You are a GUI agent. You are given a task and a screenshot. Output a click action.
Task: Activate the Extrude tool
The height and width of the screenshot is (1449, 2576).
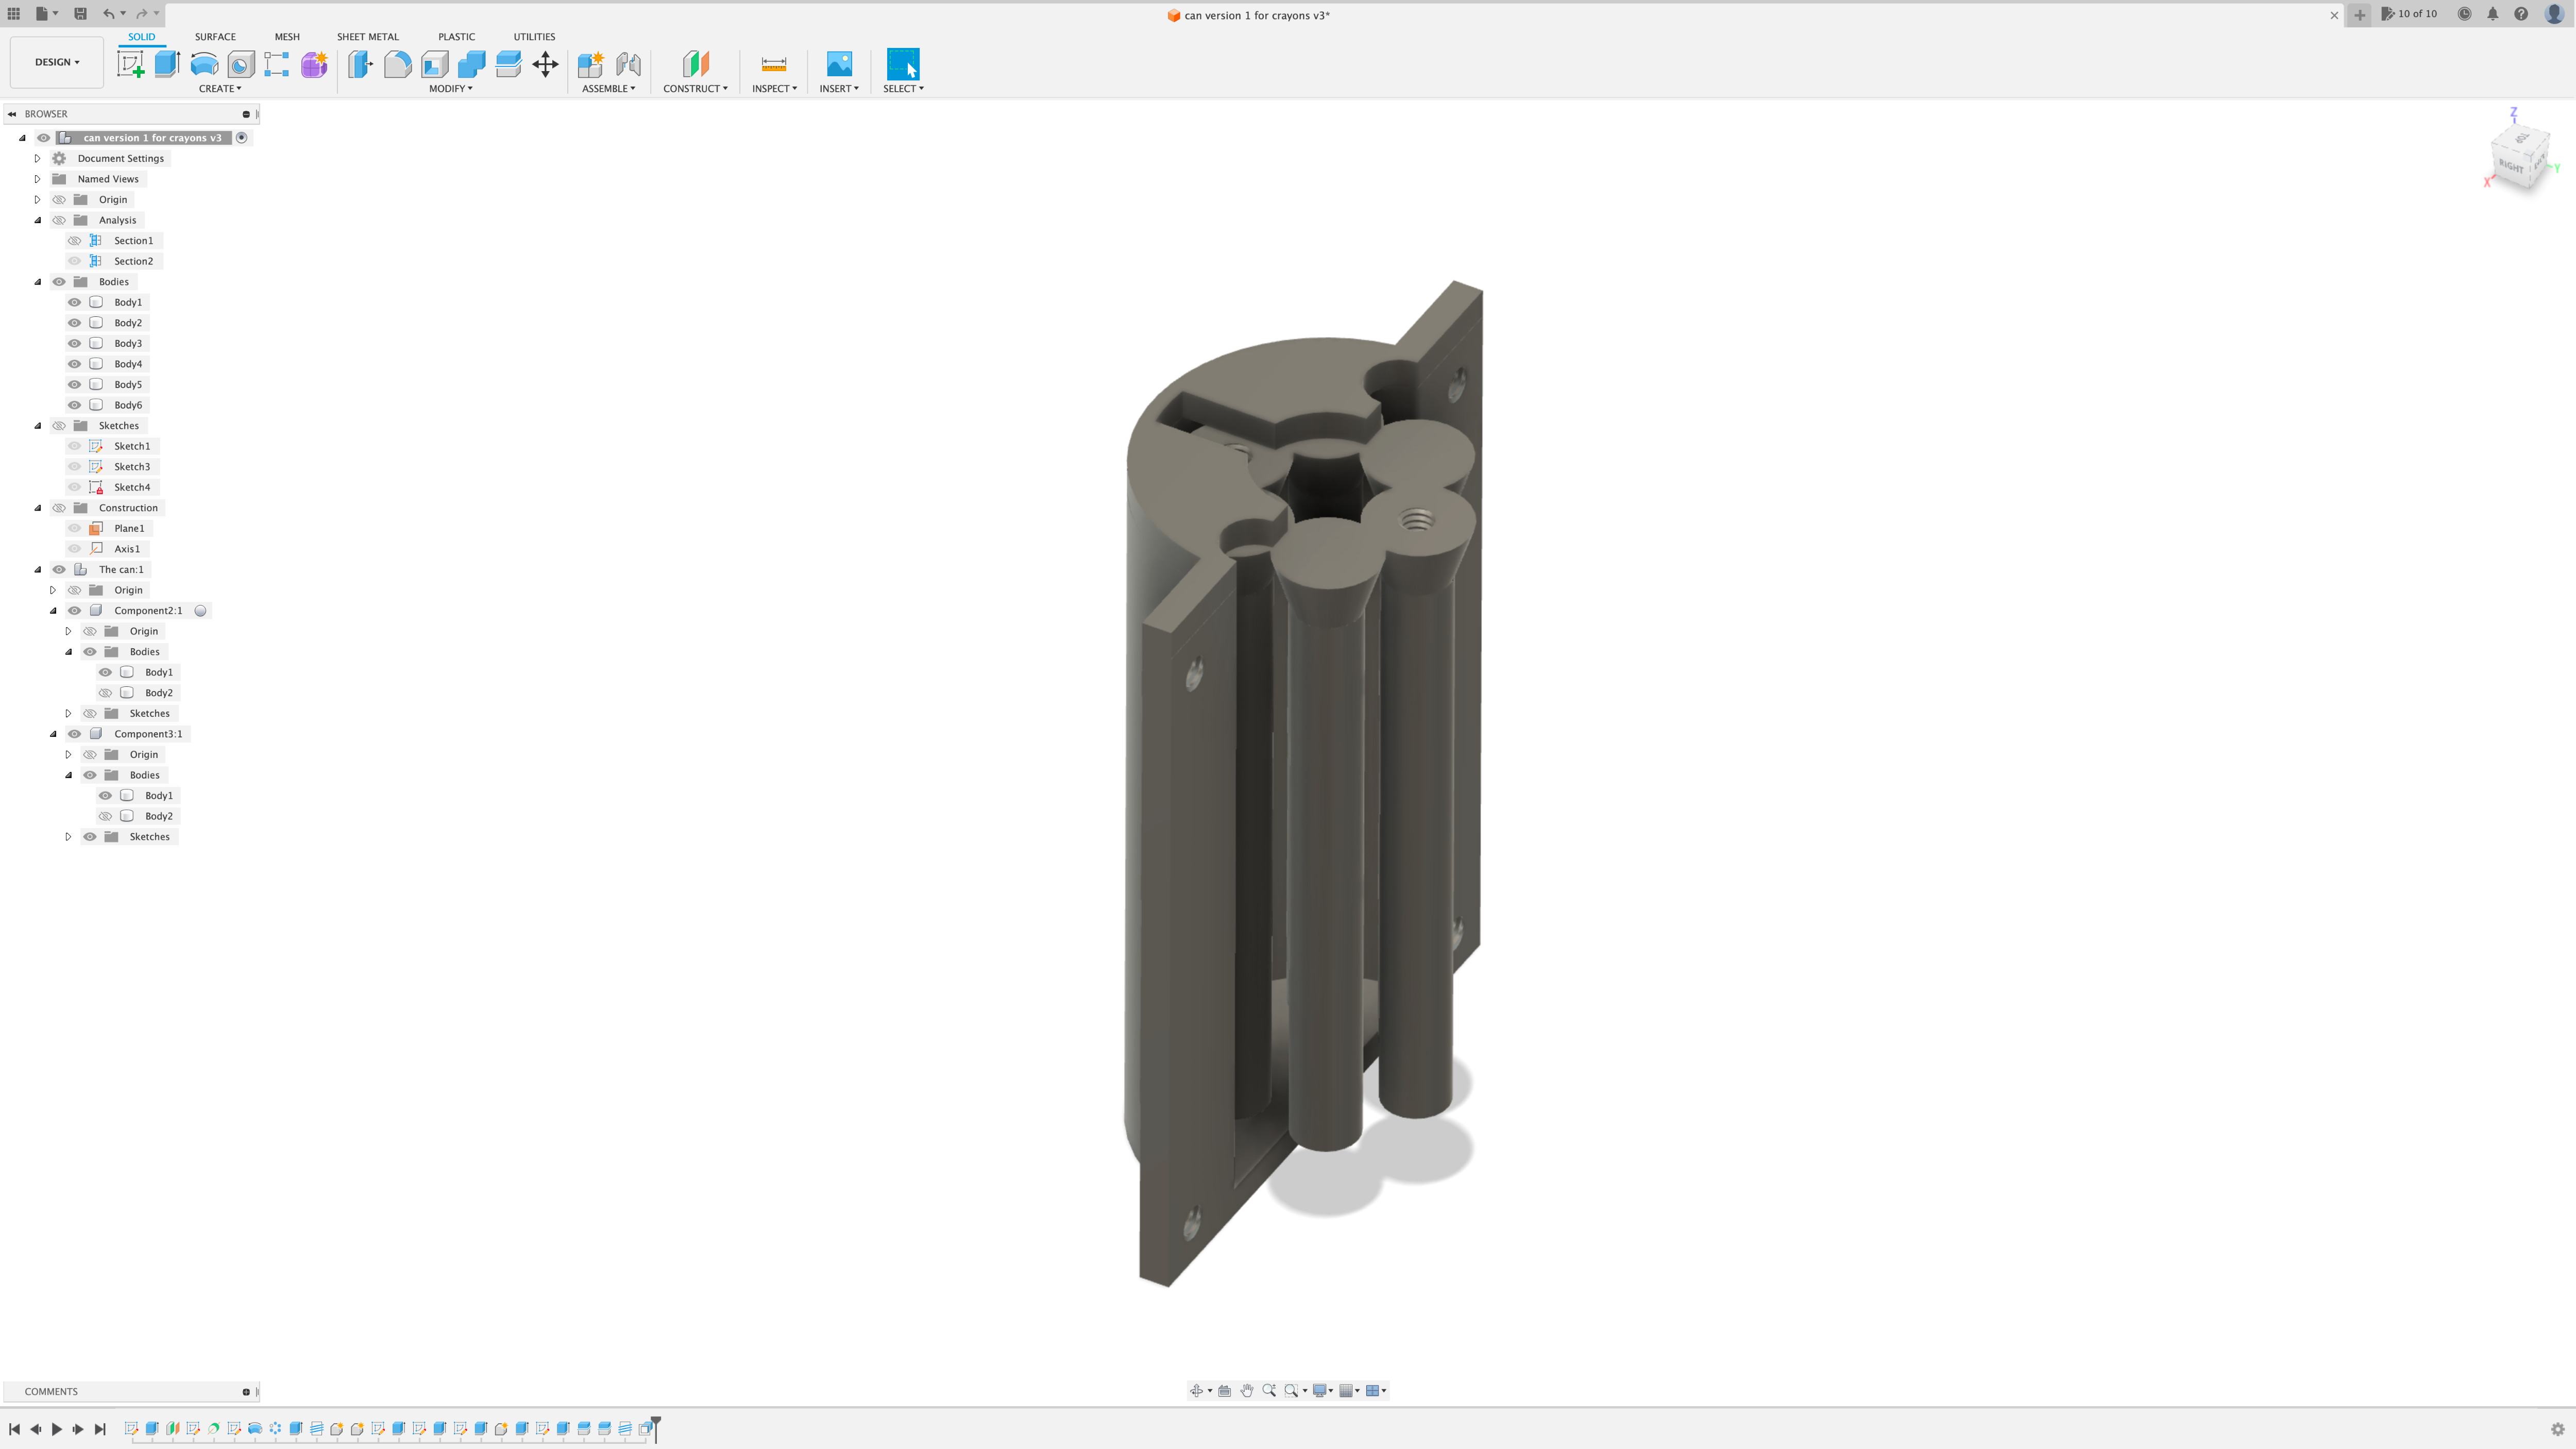point(167,64)
